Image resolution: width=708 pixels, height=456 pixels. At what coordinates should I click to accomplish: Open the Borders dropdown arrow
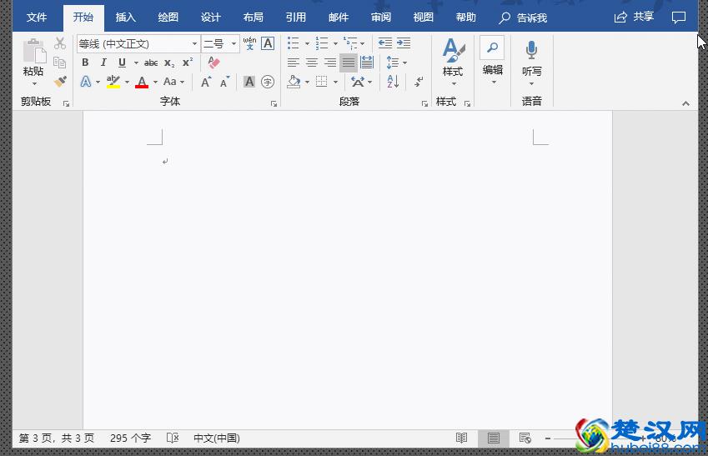click(335, 83)
